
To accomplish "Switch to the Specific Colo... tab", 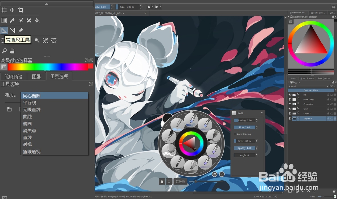I will [318, 13].
